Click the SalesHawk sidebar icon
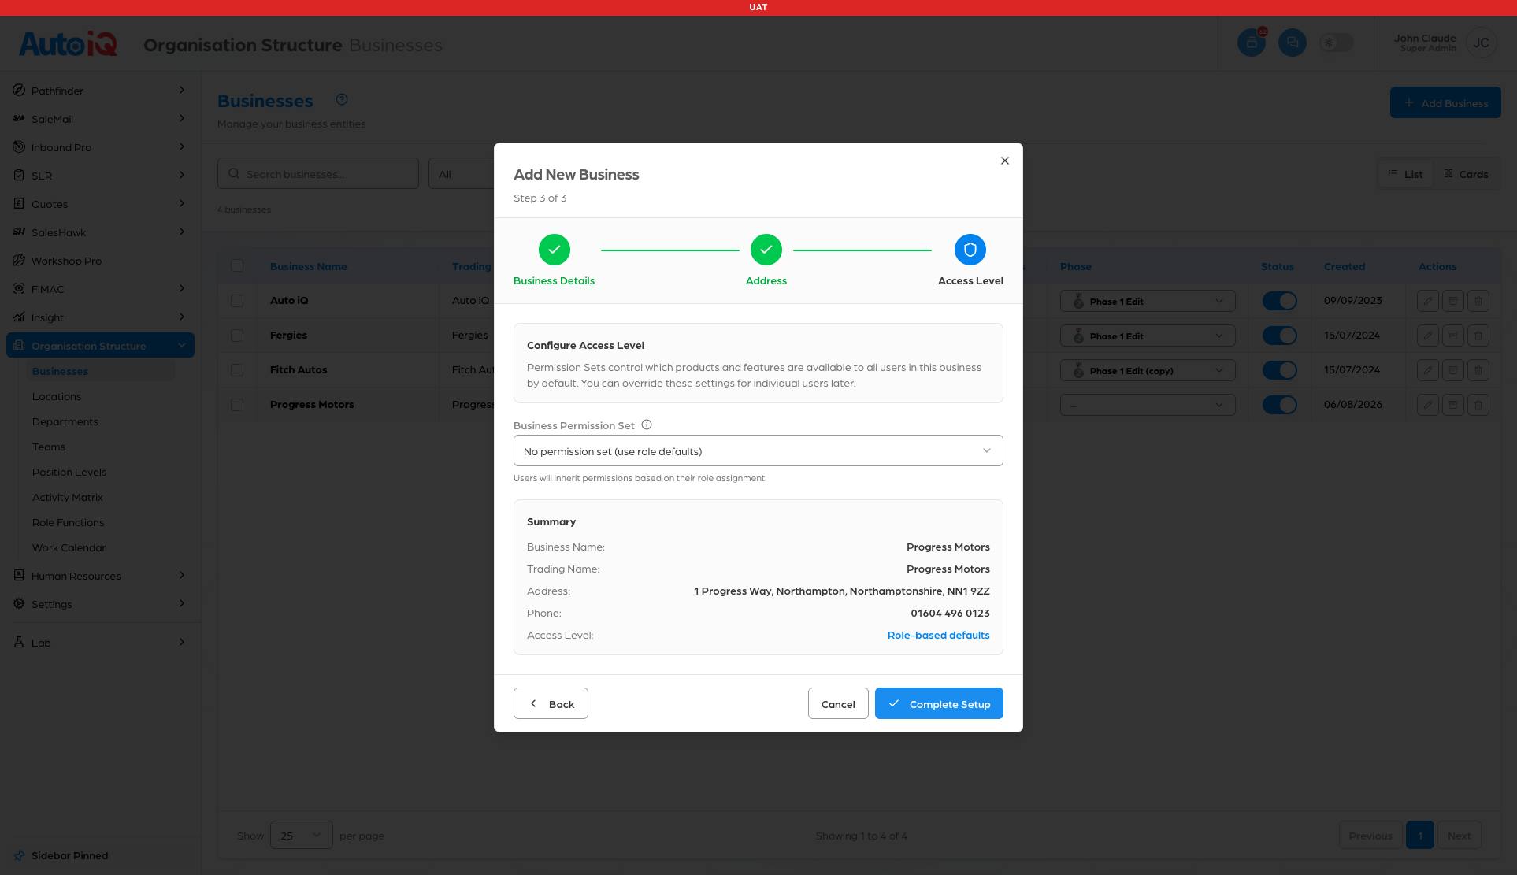Viewport: 1517px width, 875px height. click(19, 232)
